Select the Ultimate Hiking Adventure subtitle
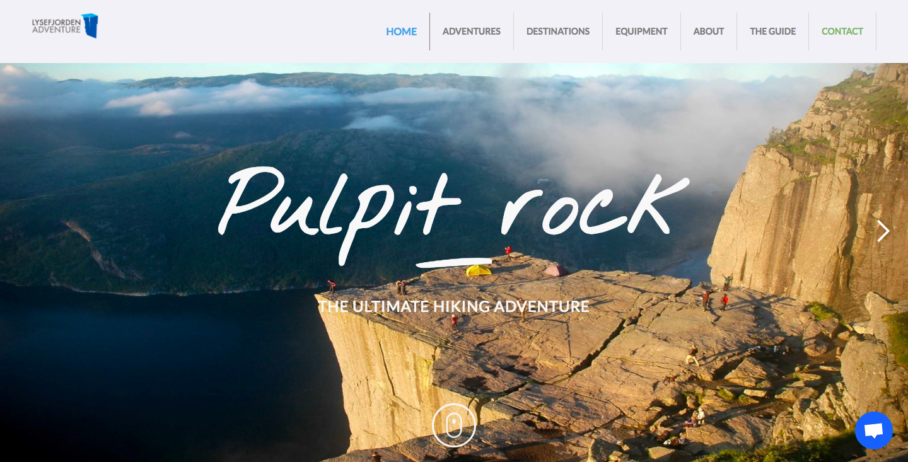 [453, 307]
